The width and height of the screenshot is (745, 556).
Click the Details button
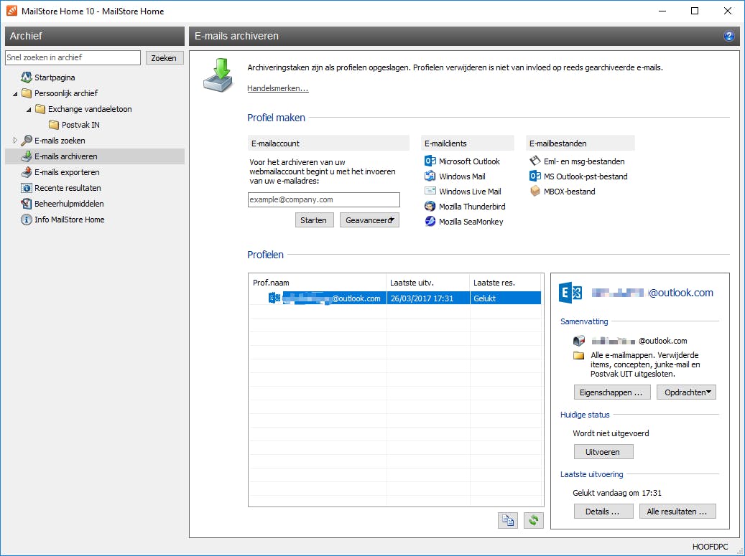point(603,512)
